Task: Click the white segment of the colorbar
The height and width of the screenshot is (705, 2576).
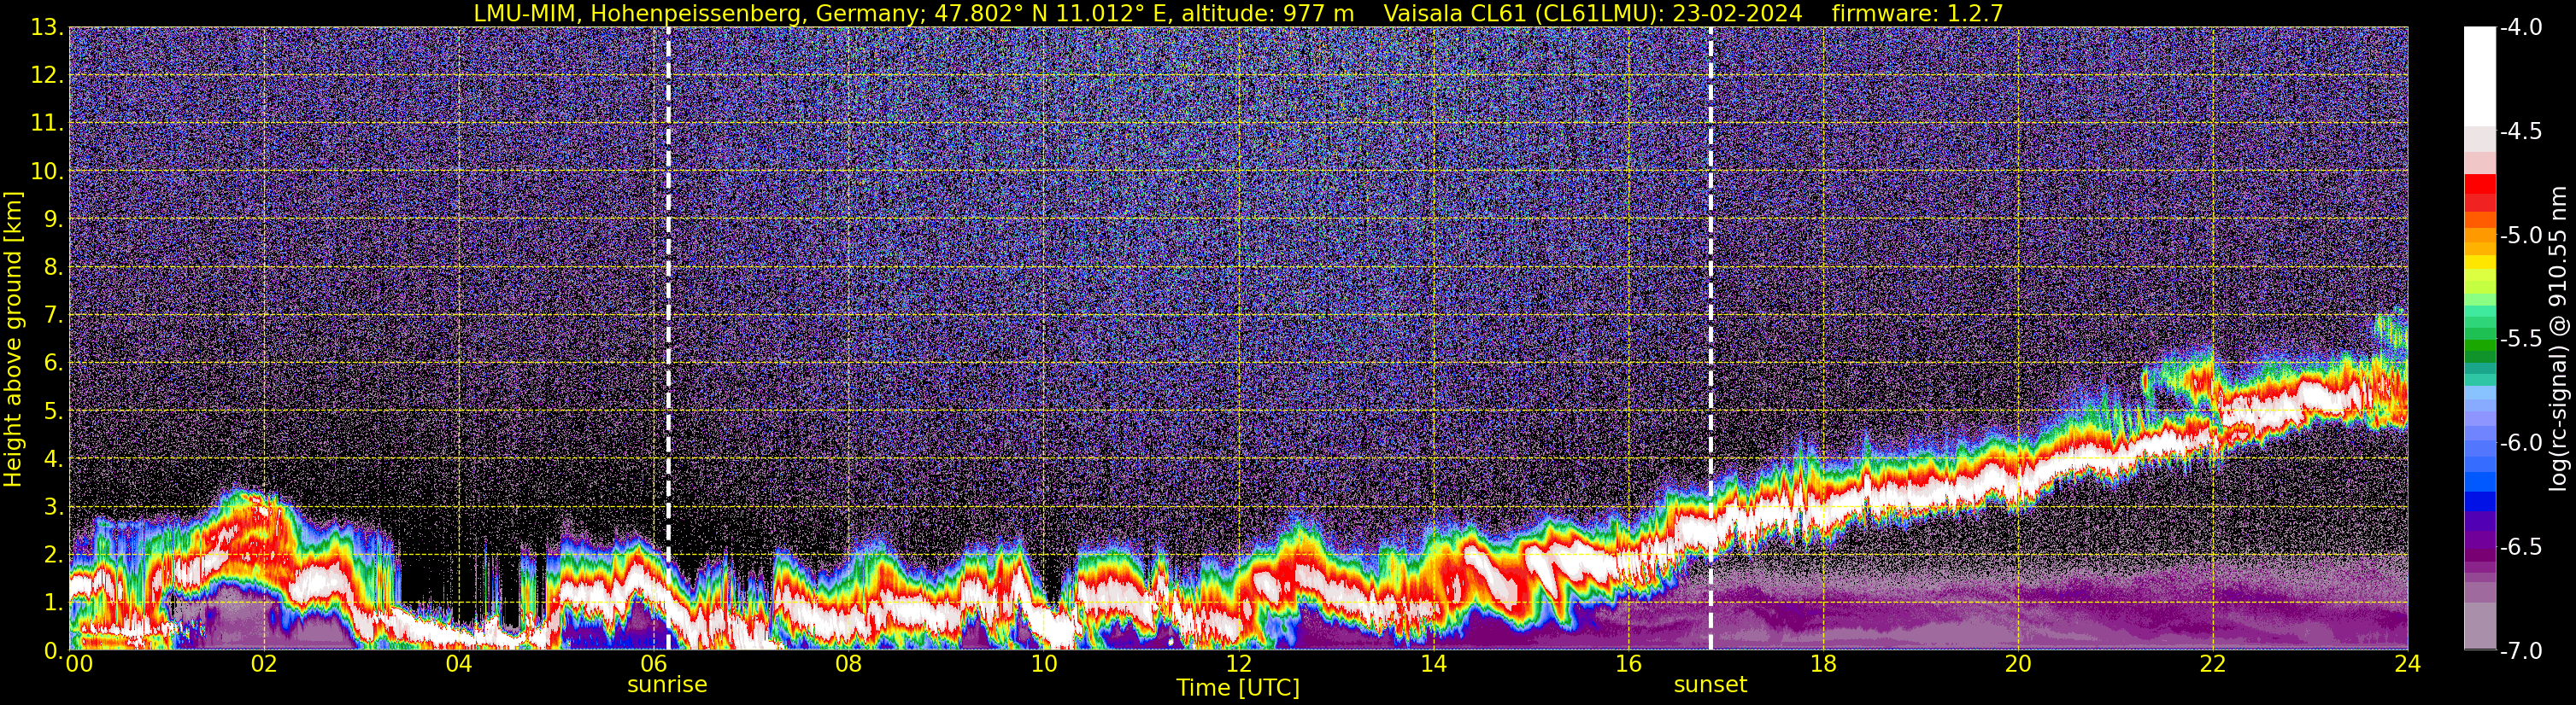Action: point(2479,76)
